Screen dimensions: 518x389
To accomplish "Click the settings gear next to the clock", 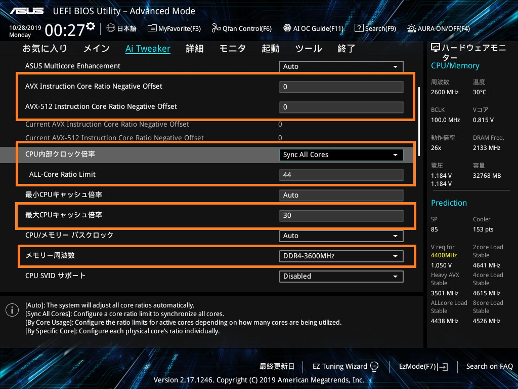I will tap(91, 26).
